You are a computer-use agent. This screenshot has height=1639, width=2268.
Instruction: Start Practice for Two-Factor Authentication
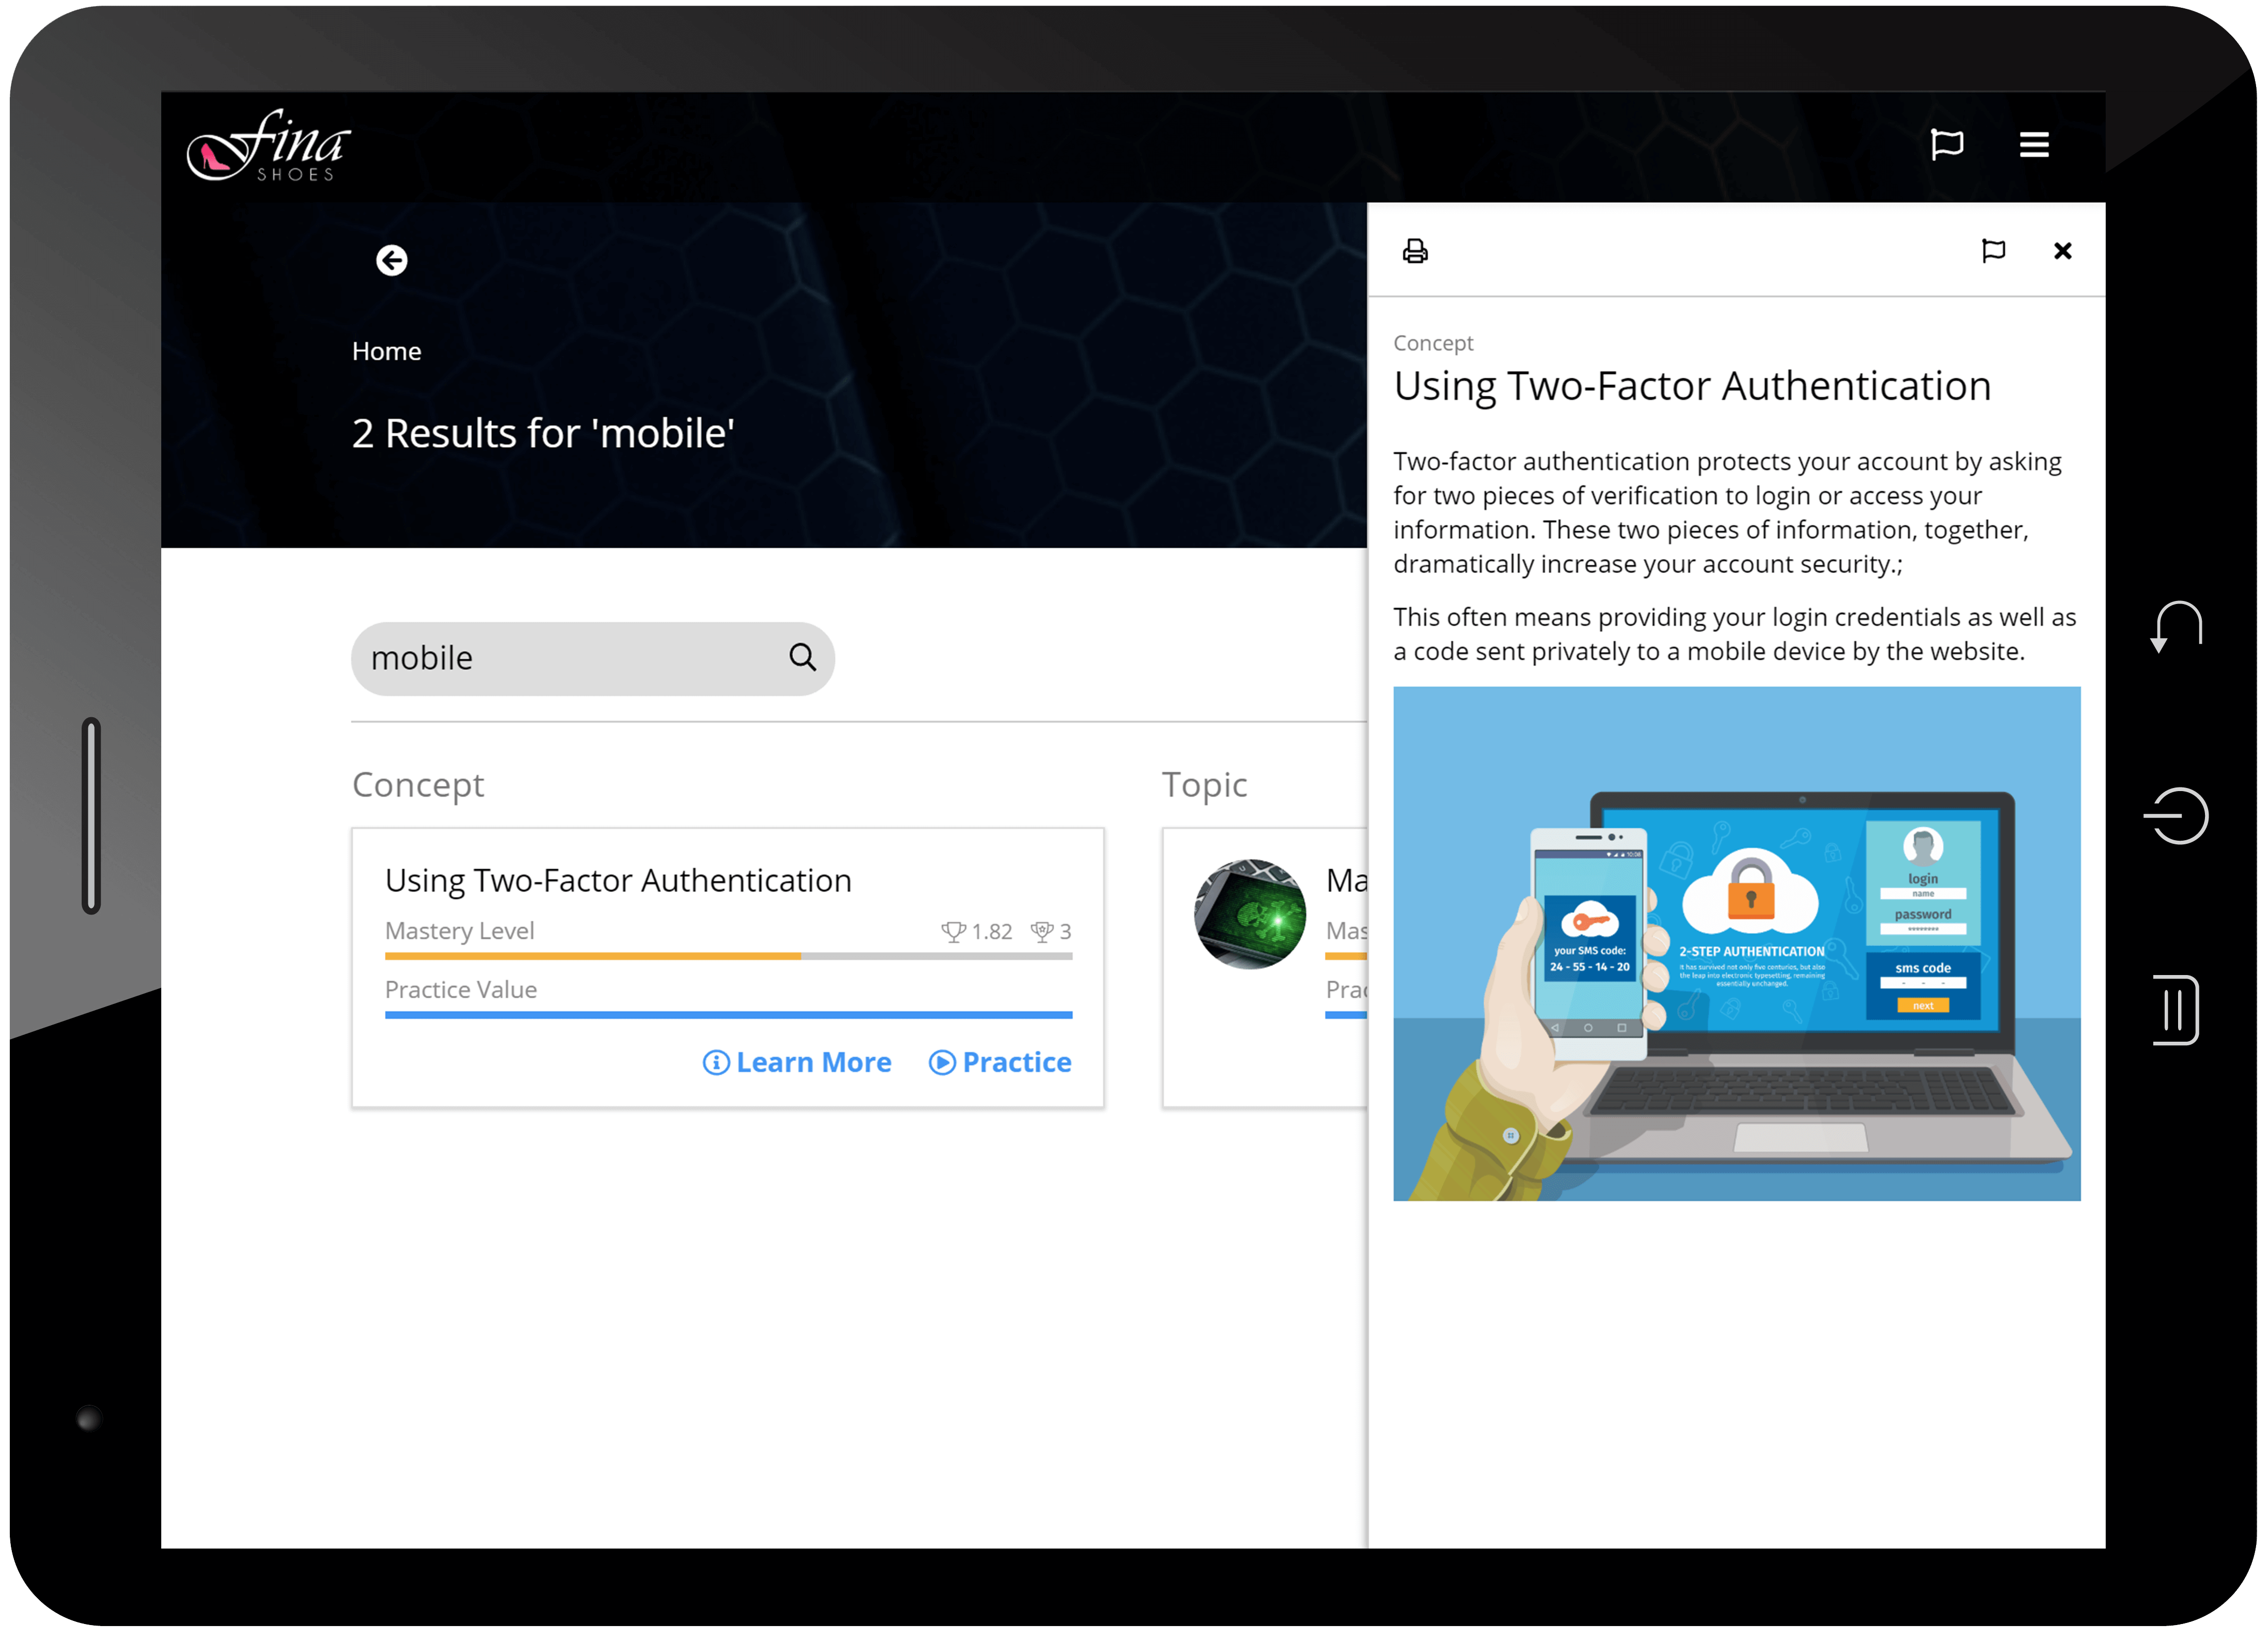point(999,1062)
